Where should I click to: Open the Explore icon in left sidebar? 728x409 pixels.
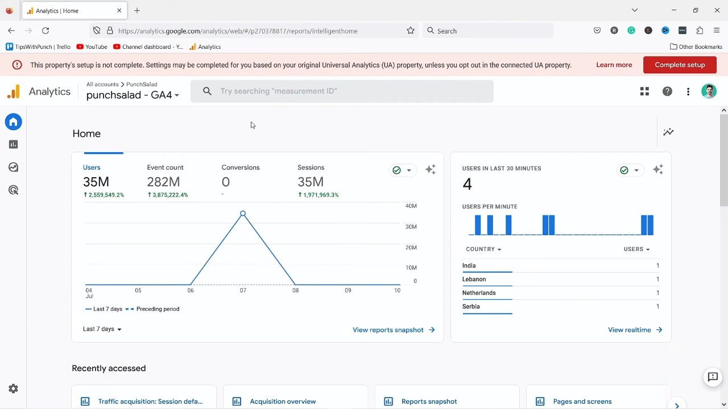[13, 168]
